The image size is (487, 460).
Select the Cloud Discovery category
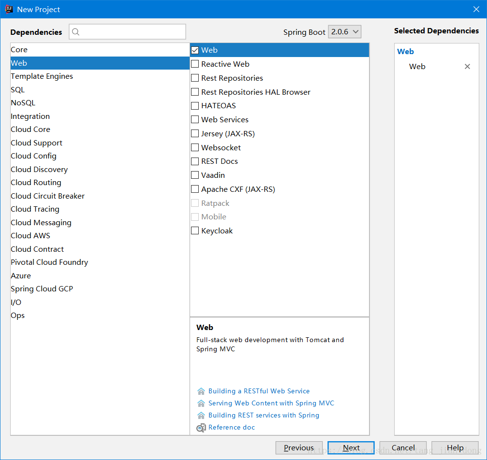[x=100, y=170]
